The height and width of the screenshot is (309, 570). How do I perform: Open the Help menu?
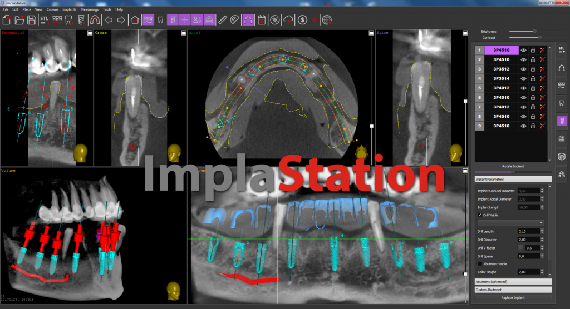119,9
